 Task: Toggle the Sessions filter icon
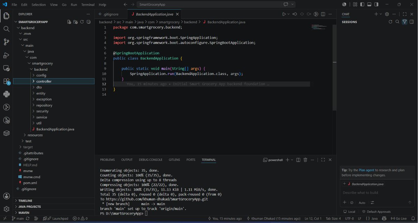coord(404,22)
